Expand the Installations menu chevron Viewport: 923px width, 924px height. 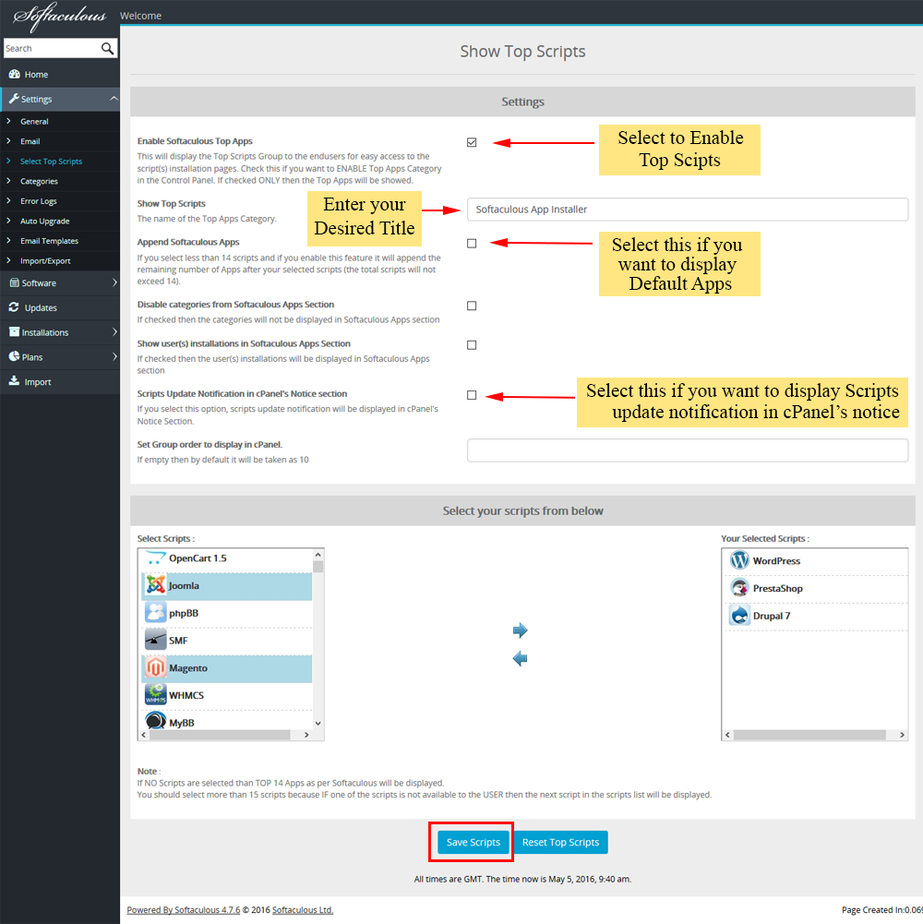tap(114, 331)
